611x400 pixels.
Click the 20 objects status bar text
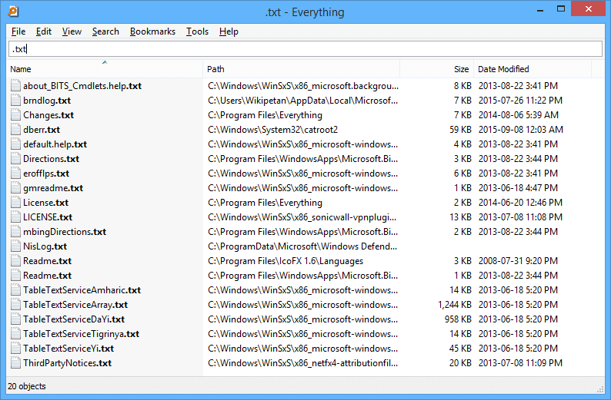click(x=26, y=386)
